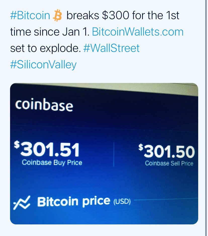Click the trend chart icon beside Bitcoin price
The height and width of the screenshot is (236, 208).
tap(22, 202)
